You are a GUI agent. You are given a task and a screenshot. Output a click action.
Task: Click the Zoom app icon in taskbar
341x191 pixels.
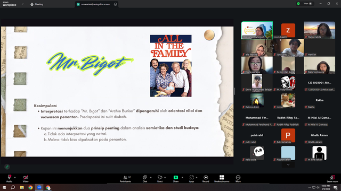pyautogui.click(x=39, y=187)
